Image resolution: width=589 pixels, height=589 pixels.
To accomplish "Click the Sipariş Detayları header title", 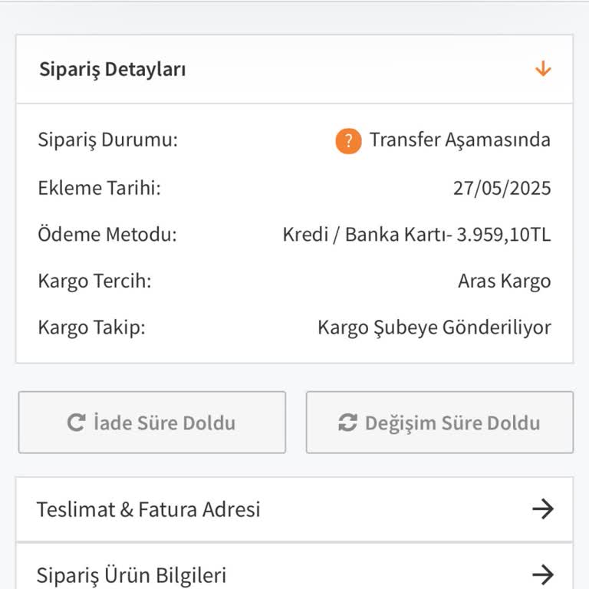I will (x=113, y=70).
